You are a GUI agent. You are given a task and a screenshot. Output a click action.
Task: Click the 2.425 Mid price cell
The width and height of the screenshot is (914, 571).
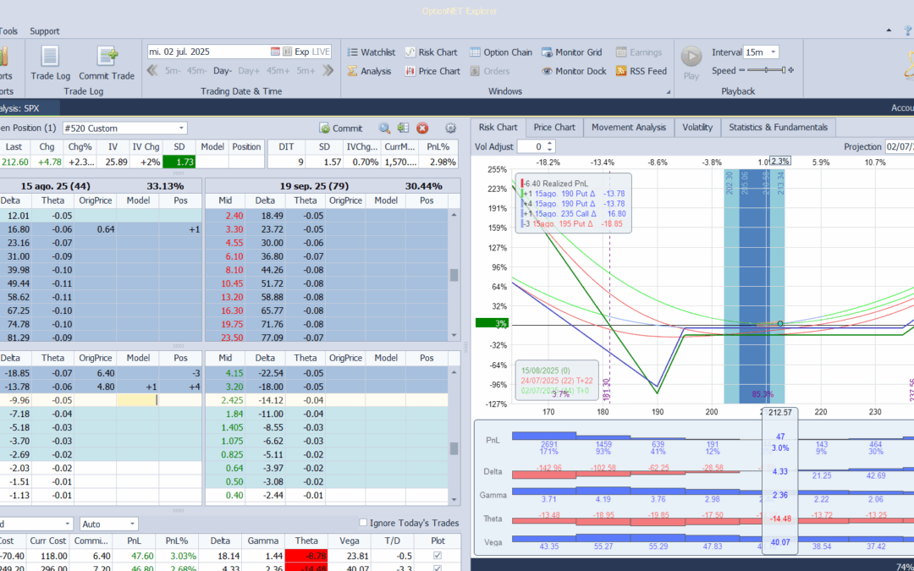pyautogui.click(x=225, y=400)
